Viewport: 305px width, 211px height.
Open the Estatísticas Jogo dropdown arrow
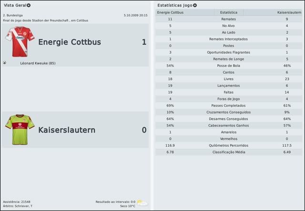[x=195, y=5]
